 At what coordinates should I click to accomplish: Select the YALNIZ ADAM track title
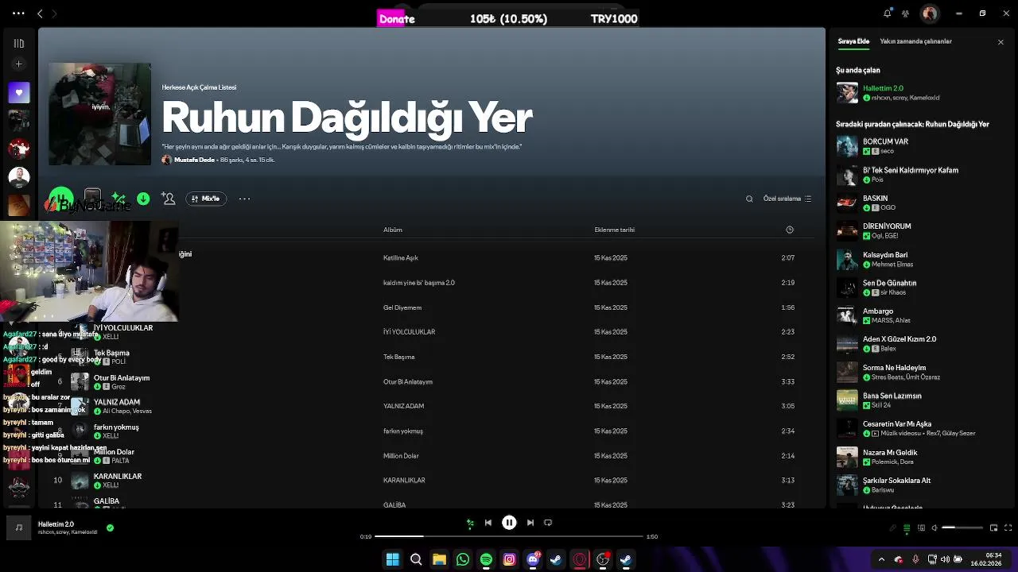coord(117,403)
